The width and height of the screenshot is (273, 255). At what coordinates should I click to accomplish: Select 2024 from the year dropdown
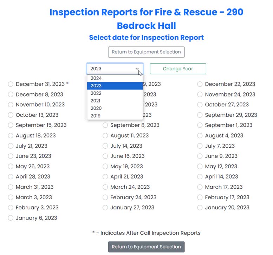coord(96,78)
